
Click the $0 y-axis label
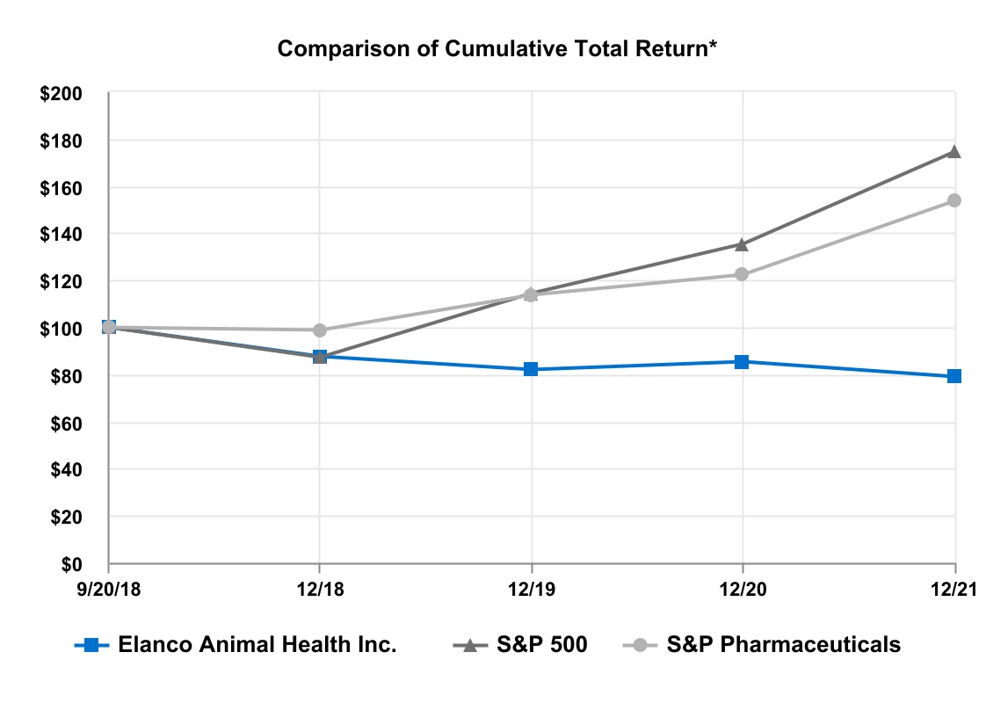point(70,563)
